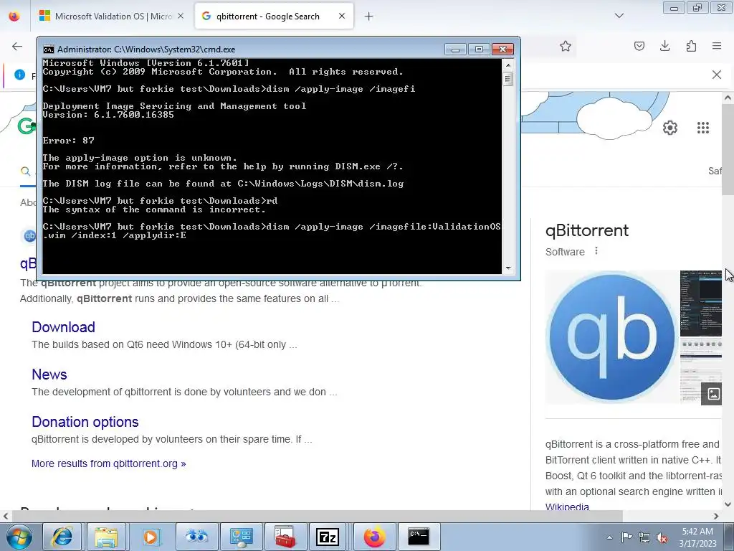Screen dimensions: 734x551
Task: Open the eyes icon app in taskbar
Action: (196, 537)
